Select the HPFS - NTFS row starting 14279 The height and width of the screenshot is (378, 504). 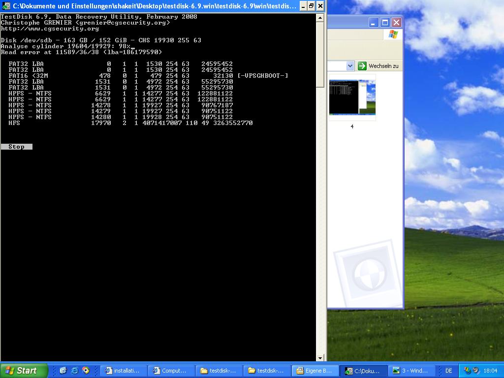121,111
